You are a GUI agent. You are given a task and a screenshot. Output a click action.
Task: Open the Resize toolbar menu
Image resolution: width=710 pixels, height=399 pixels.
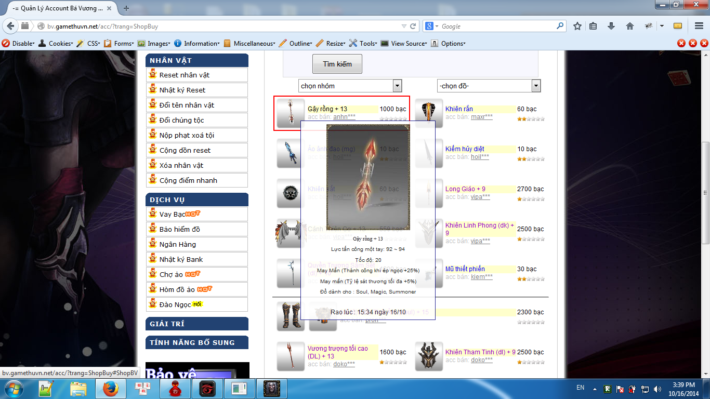coord(331,44)
